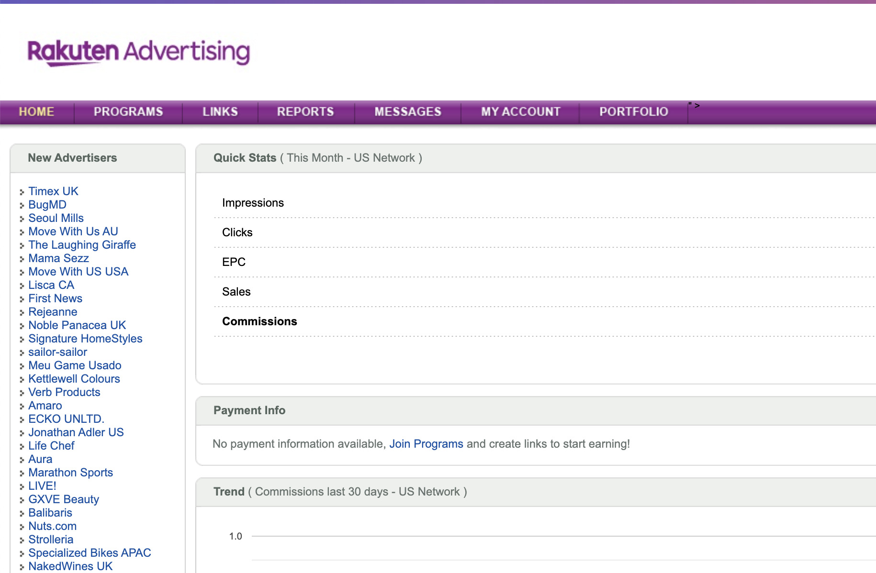Open the Strolleria link
Screen dimensions: 876x573
[51, 540]
